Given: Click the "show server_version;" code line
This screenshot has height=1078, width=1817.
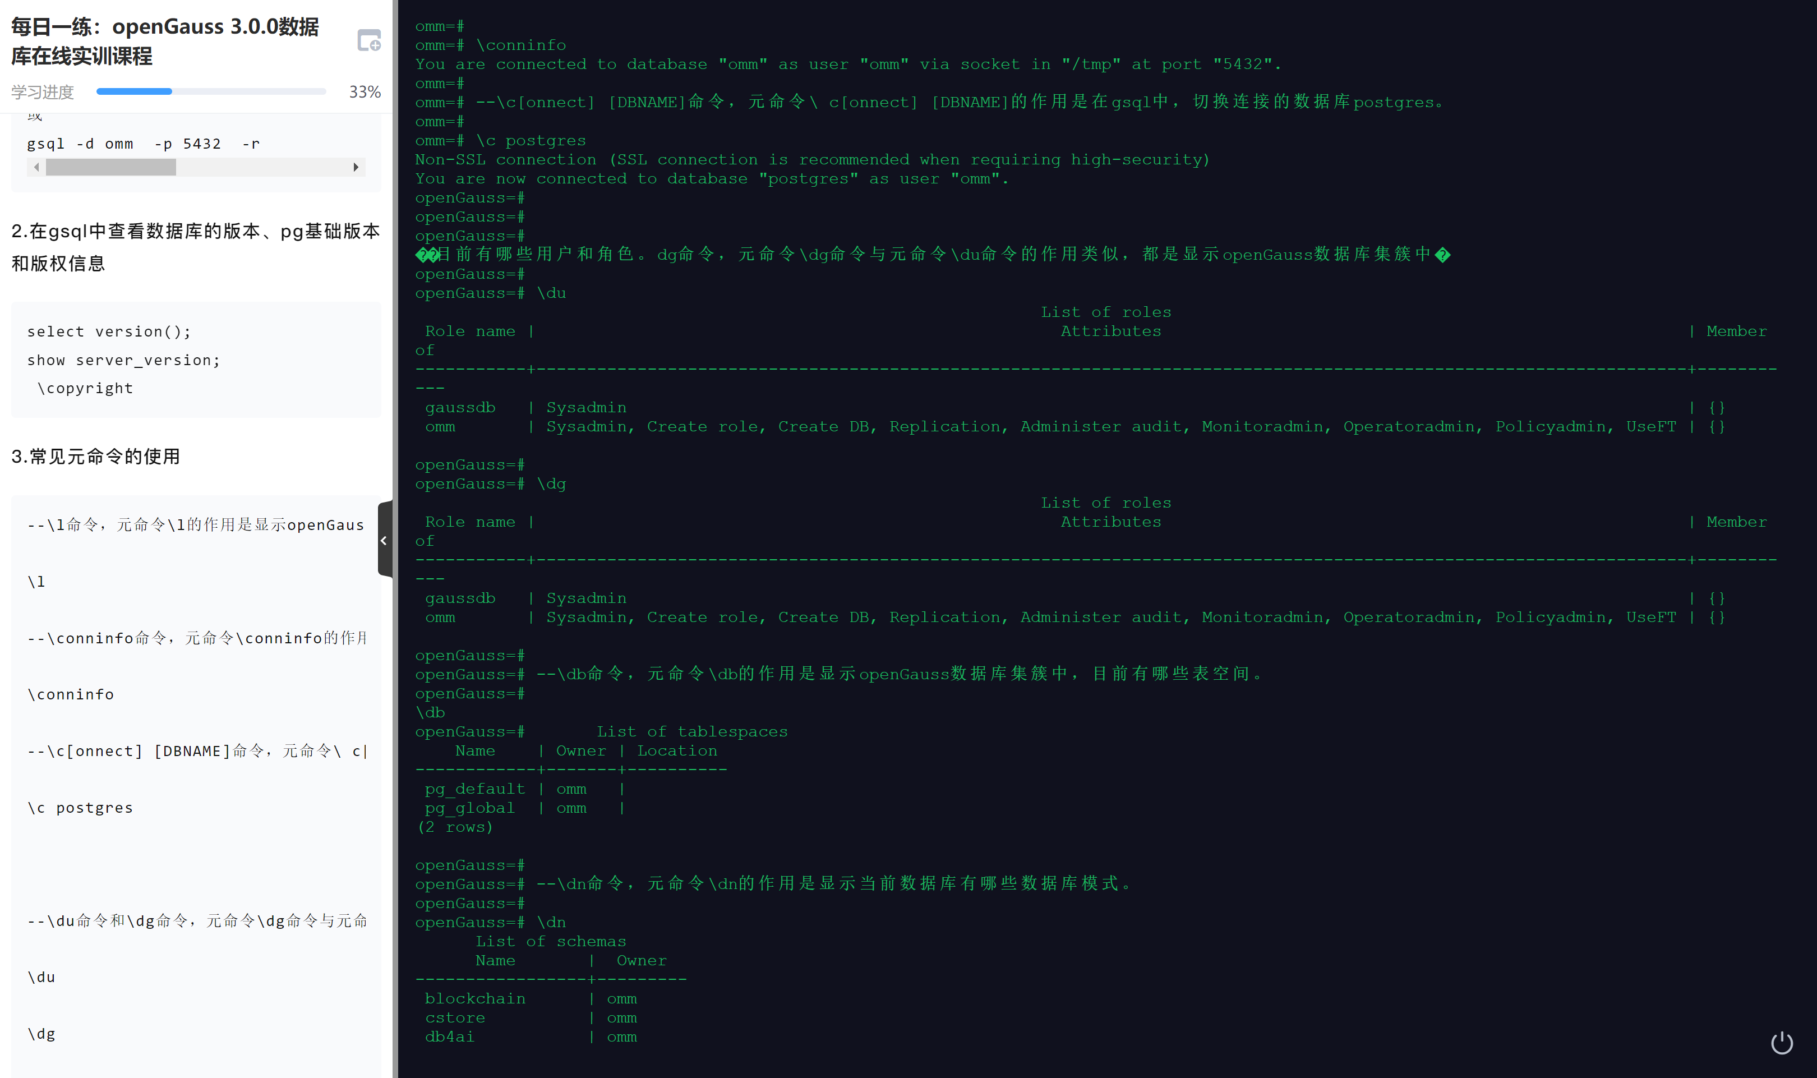Looking at the screenshot, I should [x=123, y=360].
